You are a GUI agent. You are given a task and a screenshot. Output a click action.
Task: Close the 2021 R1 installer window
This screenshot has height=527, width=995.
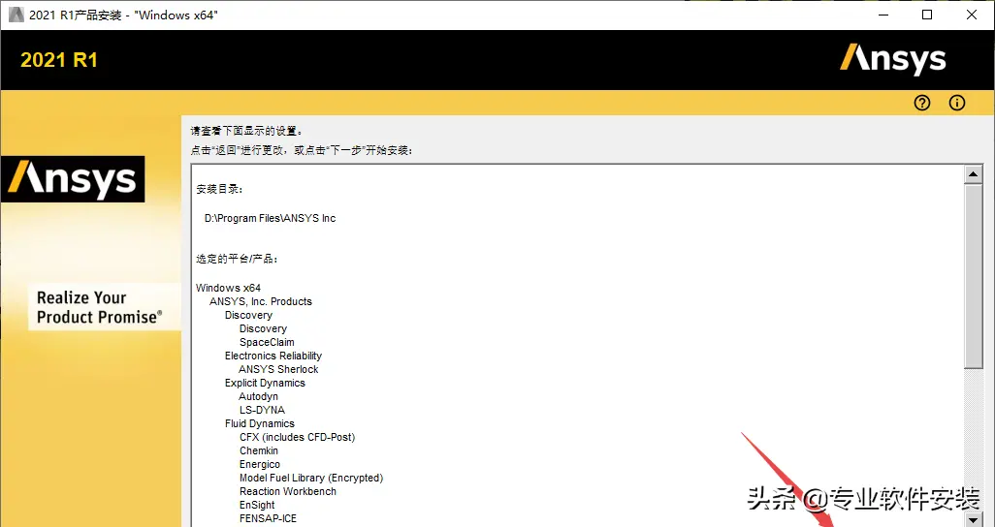[x=972, y=15]
